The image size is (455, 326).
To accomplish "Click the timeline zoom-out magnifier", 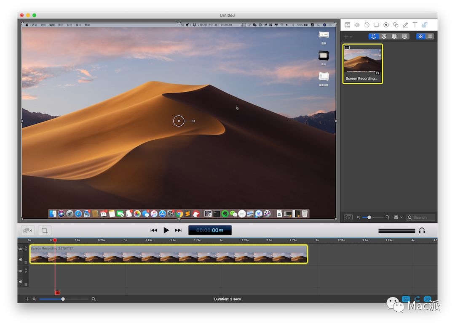I will click(34, 299).
